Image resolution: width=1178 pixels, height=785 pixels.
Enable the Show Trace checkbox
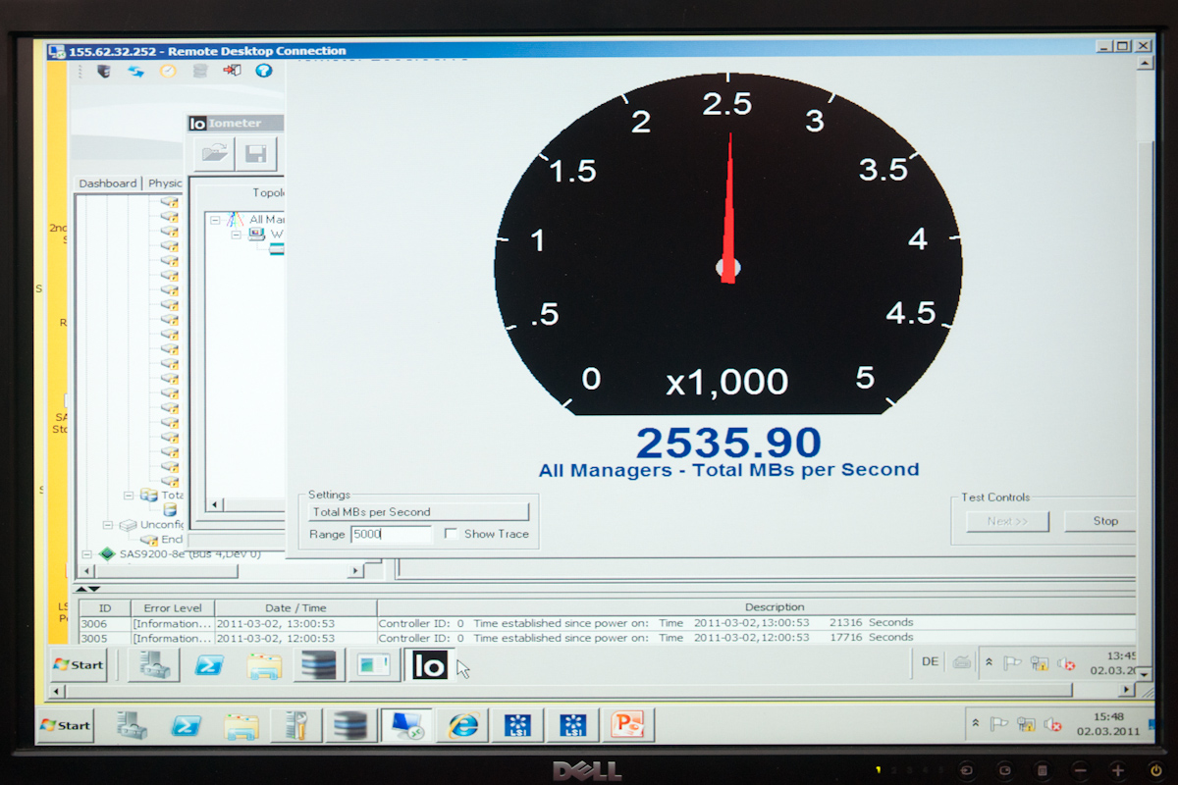452,534
